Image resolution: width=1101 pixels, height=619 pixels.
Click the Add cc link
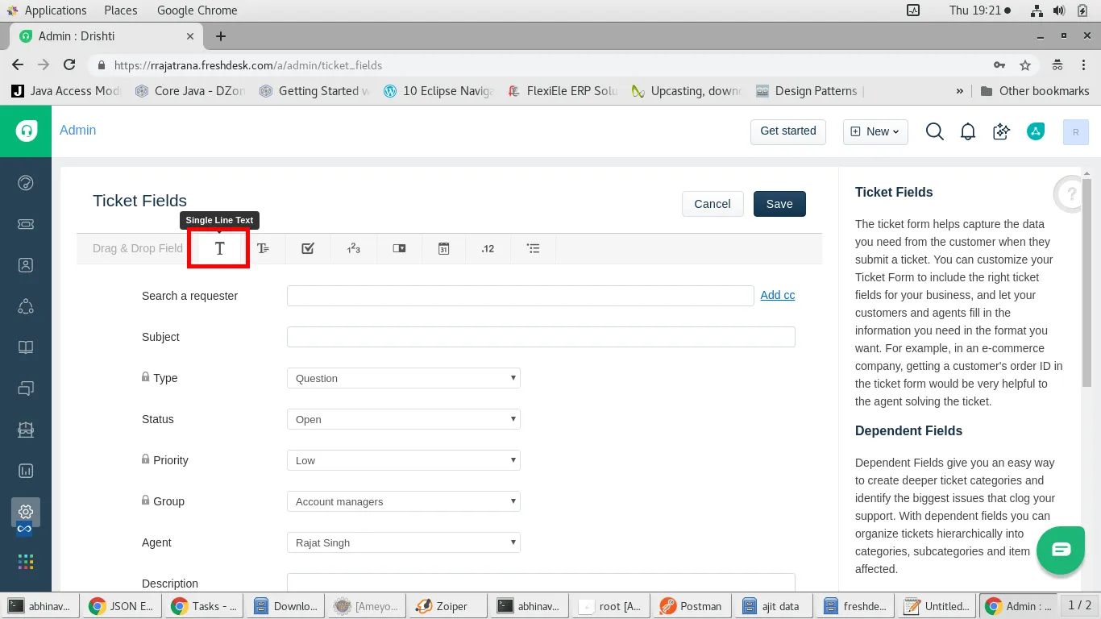click(778, 295)
